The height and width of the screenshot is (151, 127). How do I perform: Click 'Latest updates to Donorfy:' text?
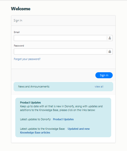tap(35, 119)
